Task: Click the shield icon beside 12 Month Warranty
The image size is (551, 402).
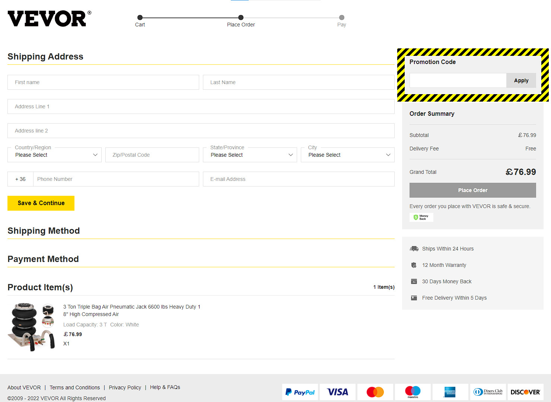Action: point(414,265)
